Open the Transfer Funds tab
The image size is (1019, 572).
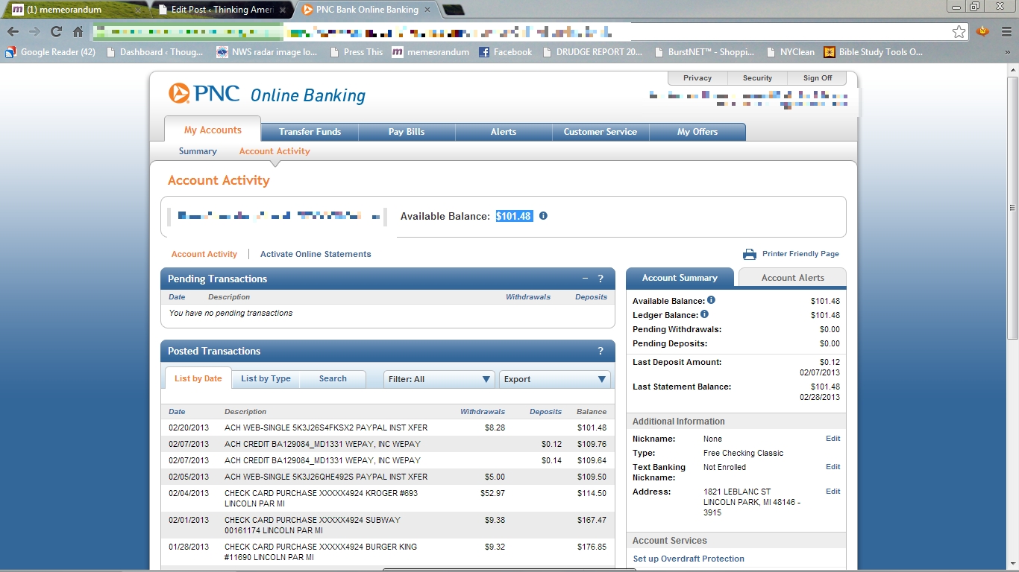[310, 132]
